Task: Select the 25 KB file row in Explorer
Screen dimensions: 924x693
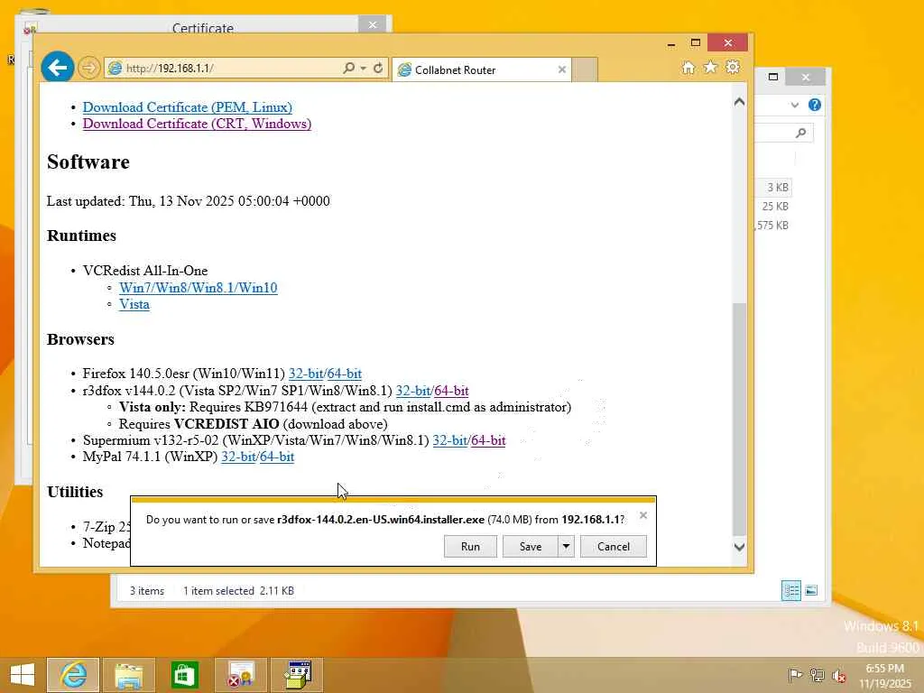Action: [x=773, y=207]
